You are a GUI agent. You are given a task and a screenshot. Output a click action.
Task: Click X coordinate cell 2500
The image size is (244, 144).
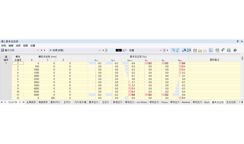pyautogui.click(x=32, y=79)
